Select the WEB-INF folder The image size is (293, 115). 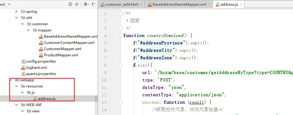tap(34, 105)
